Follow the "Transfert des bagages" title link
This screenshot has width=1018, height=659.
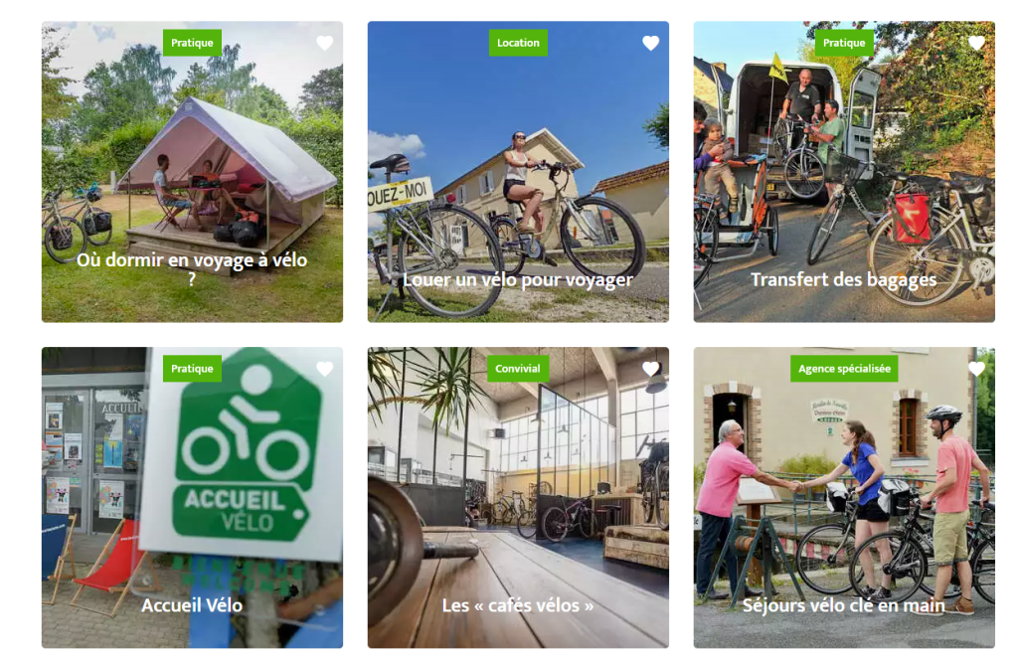(x=844, y=280)
